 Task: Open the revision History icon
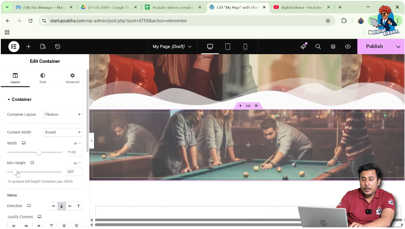[x=58, y=47]
